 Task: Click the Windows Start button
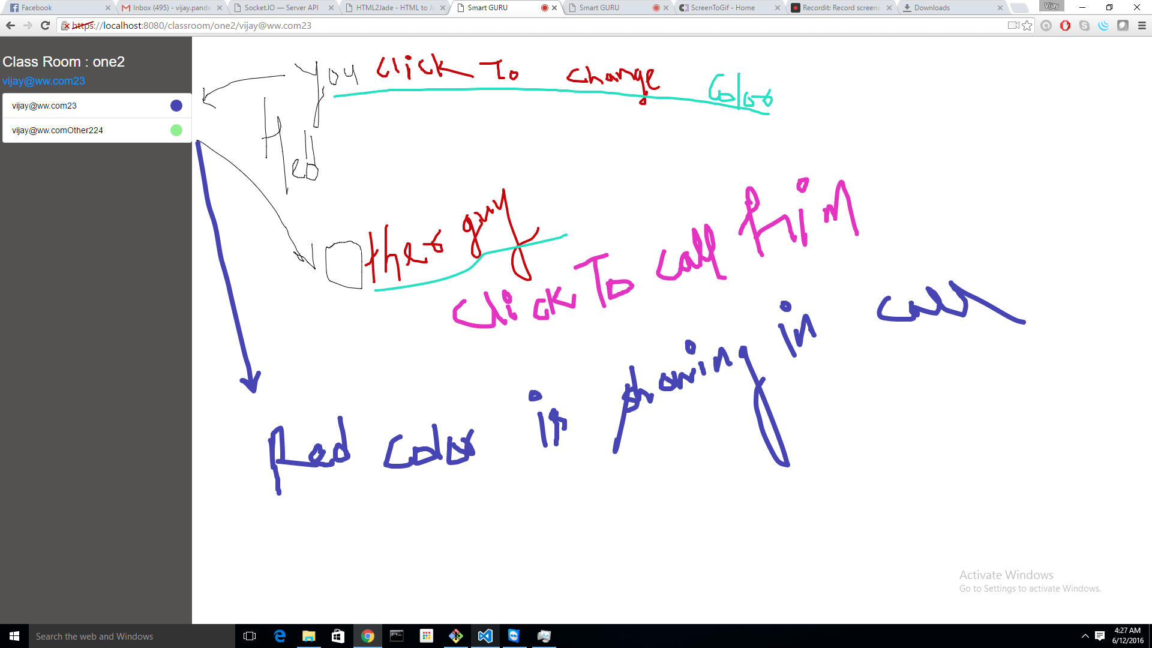click(x=14, y=636)
